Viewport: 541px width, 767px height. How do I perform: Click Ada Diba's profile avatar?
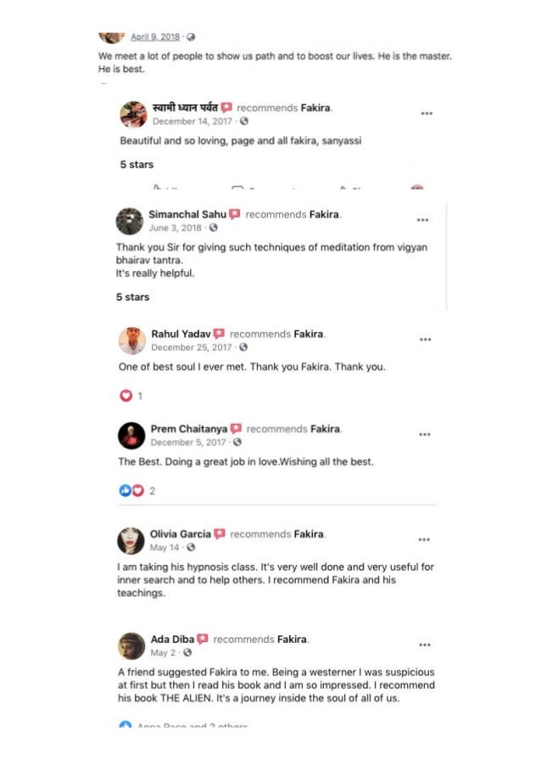(131, 646)
